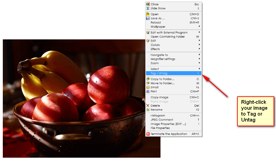This screenshot has height=161, width=276.
Task: Open the Zoom submenu
Action: [199, 63]
